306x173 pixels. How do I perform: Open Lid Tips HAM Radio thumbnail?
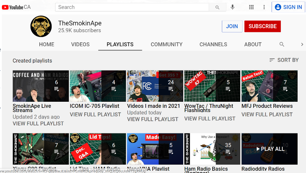coord(98,149)
